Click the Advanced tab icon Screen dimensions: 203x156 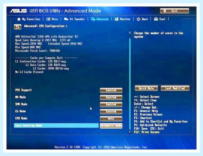pos(93,19)
